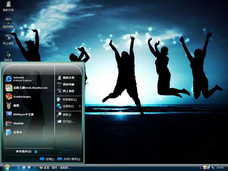Expand the quick launch overflow chevron

point(34,167)
